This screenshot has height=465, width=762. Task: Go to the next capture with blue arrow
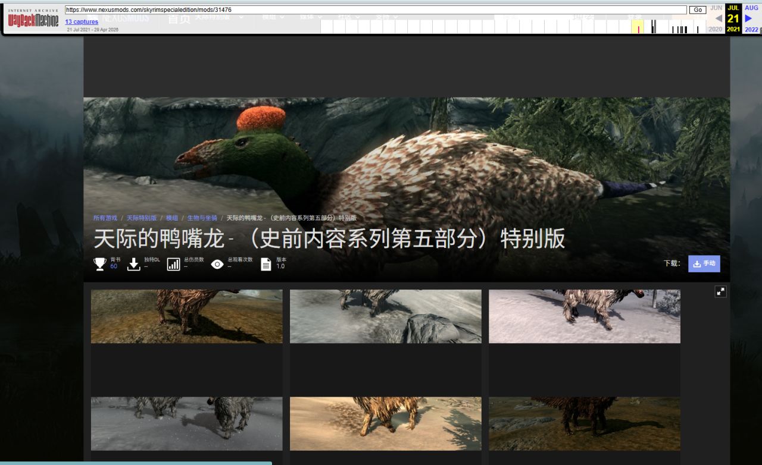pos(748,18)
